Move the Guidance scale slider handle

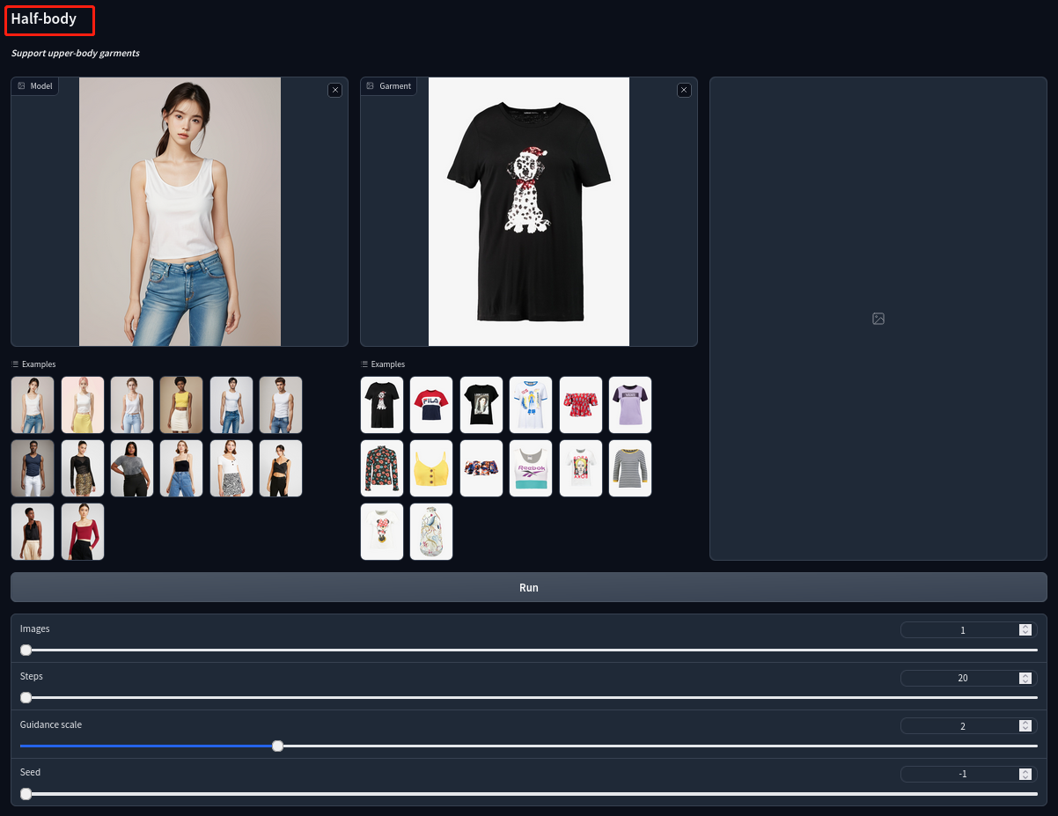(277, 746)
